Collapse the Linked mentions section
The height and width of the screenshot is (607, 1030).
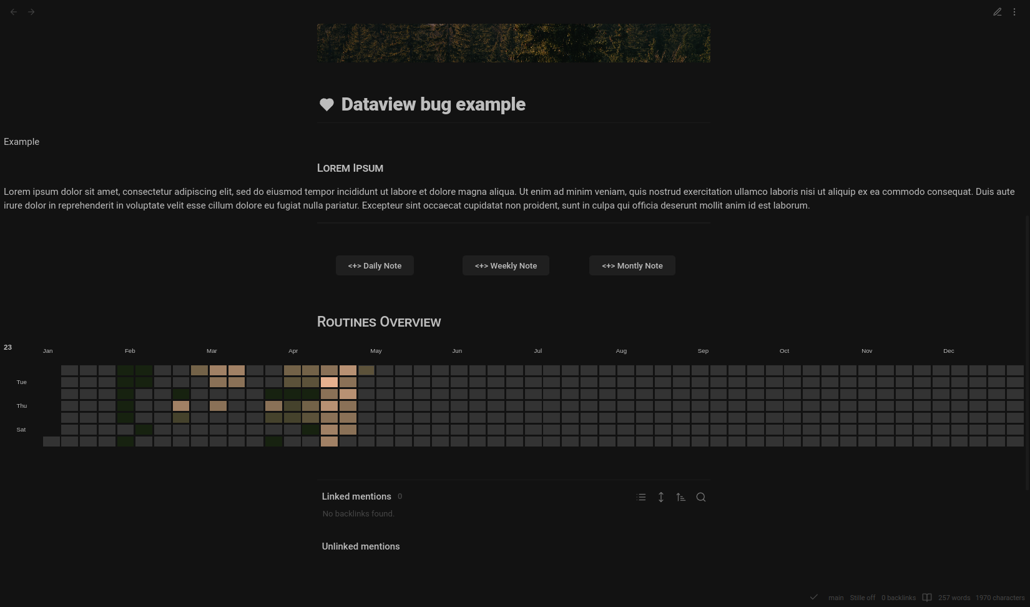(356, 496)
